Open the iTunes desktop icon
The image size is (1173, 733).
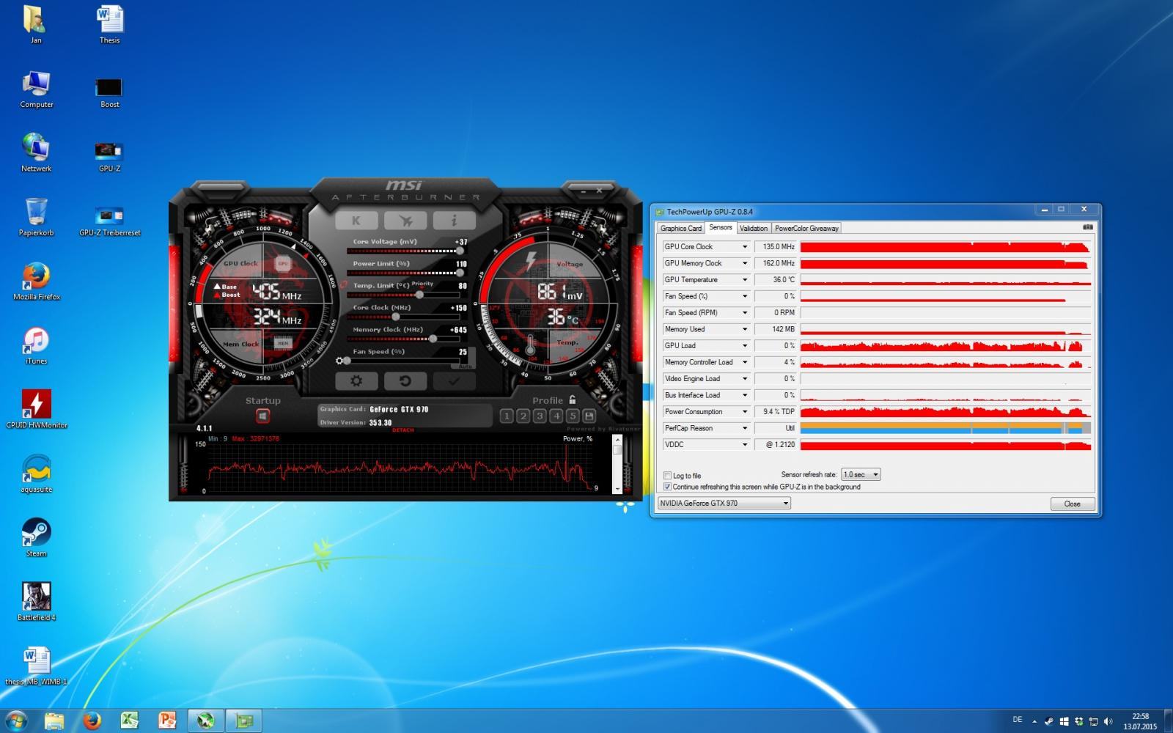37,345
